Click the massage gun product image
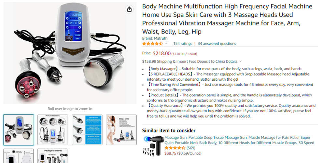The image size is (323, 163). [x=152, y=146]
